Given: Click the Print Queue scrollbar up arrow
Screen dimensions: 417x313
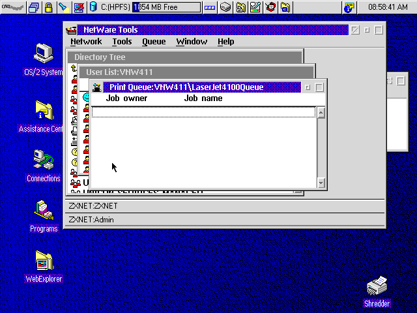Looking at the screenshot, I should point(321,113).
